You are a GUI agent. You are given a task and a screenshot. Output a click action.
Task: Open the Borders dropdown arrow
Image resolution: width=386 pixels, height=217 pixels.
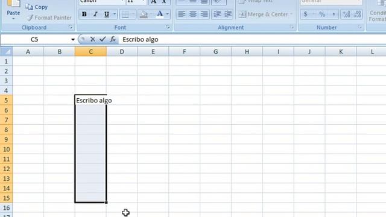point(133,14)
